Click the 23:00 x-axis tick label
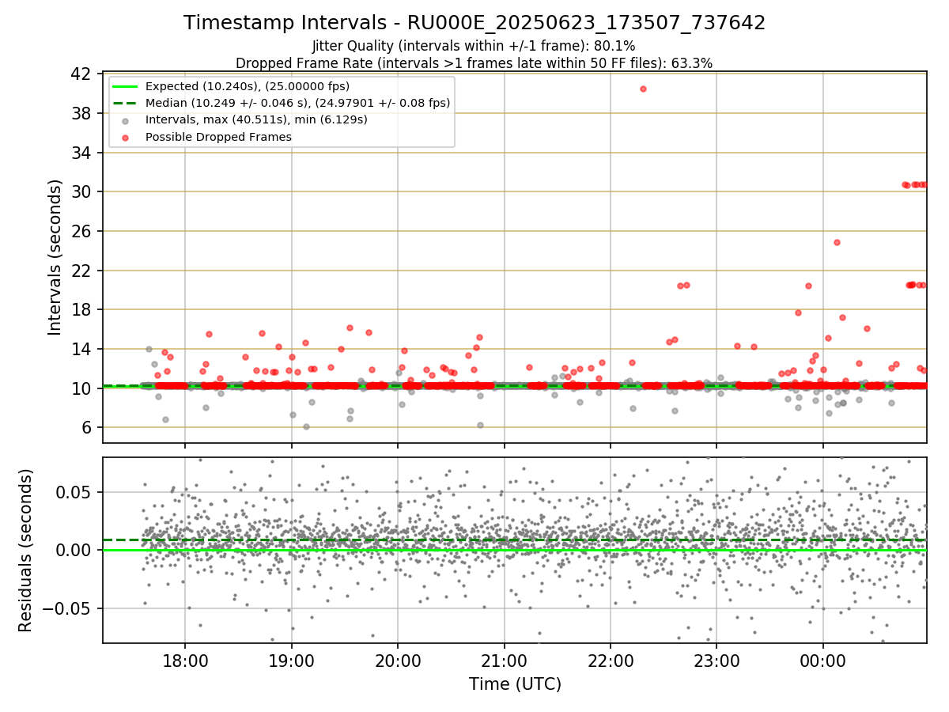Image resolution: width=949 pixels, height=712 pixels. [716, 662]
